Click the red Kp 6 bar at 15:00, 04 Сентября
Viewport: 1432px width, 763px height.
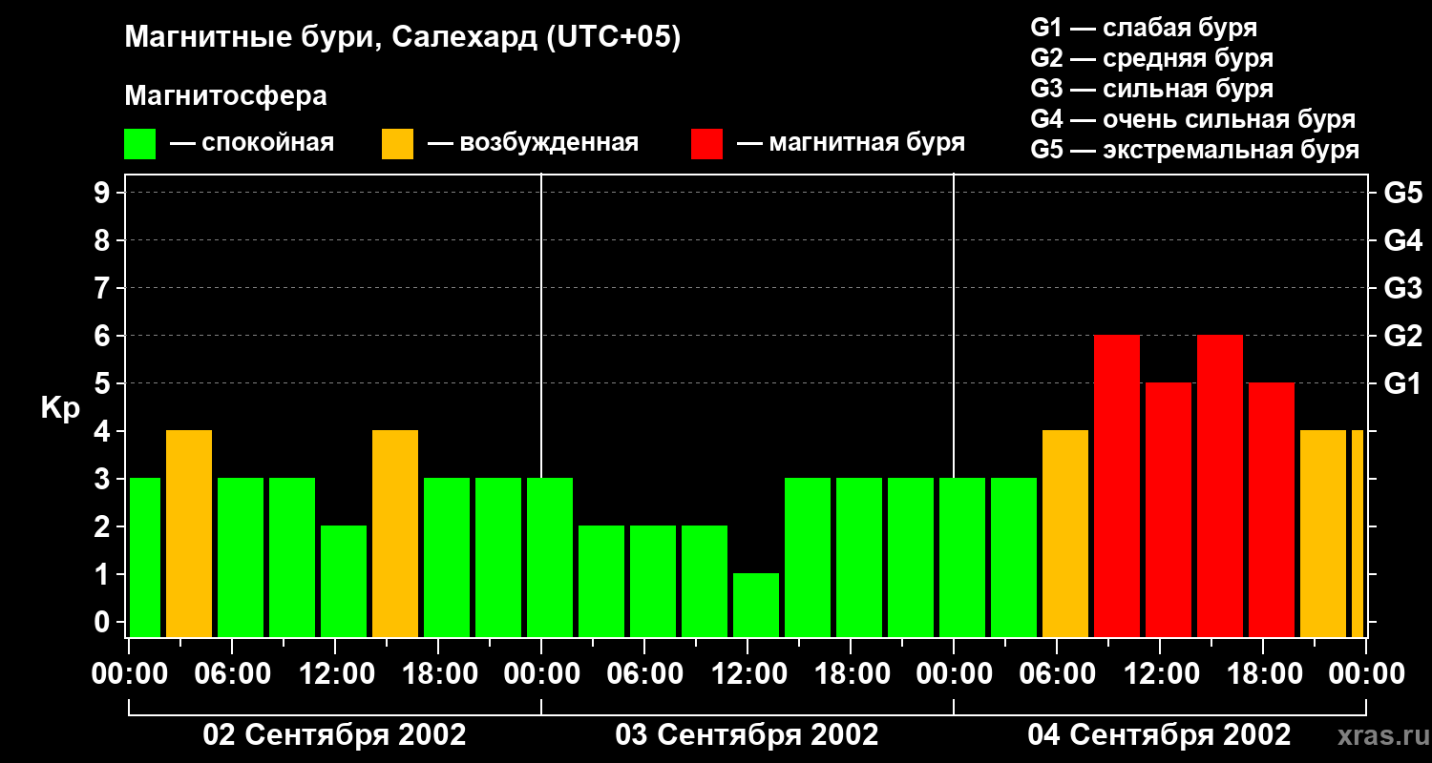click(1220, 486)
